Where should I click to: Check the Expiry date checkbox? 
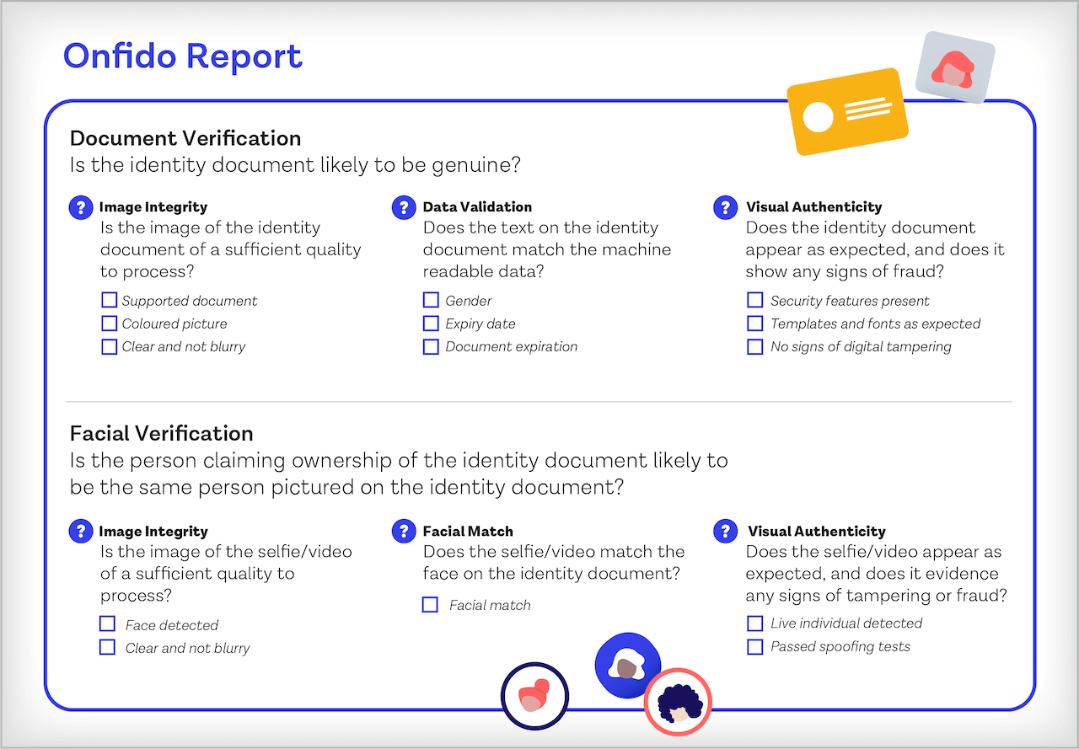[x=431, y=323]
